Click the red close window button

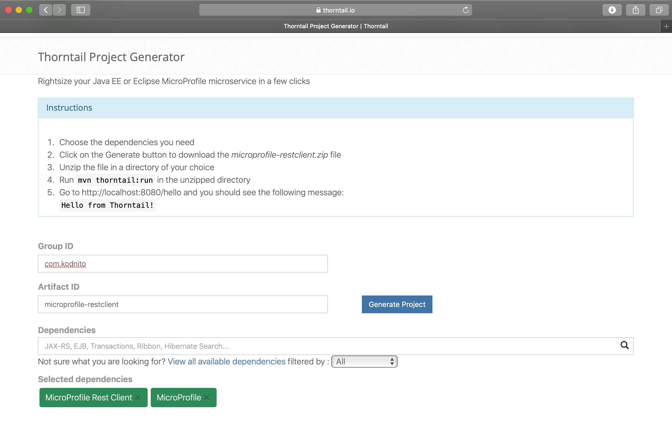pos(8,10)
